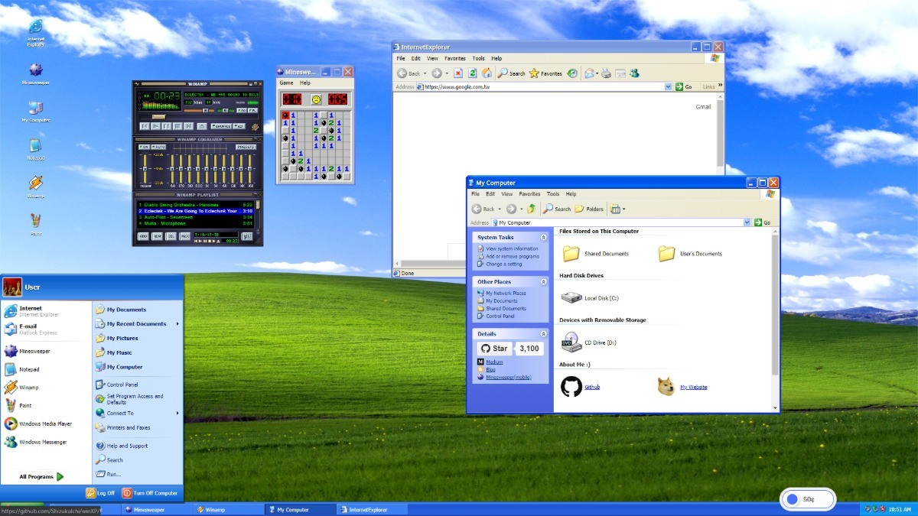The image size is (918, 516).
Task: Open Tools menu in My Computer window
Action: 553,194
